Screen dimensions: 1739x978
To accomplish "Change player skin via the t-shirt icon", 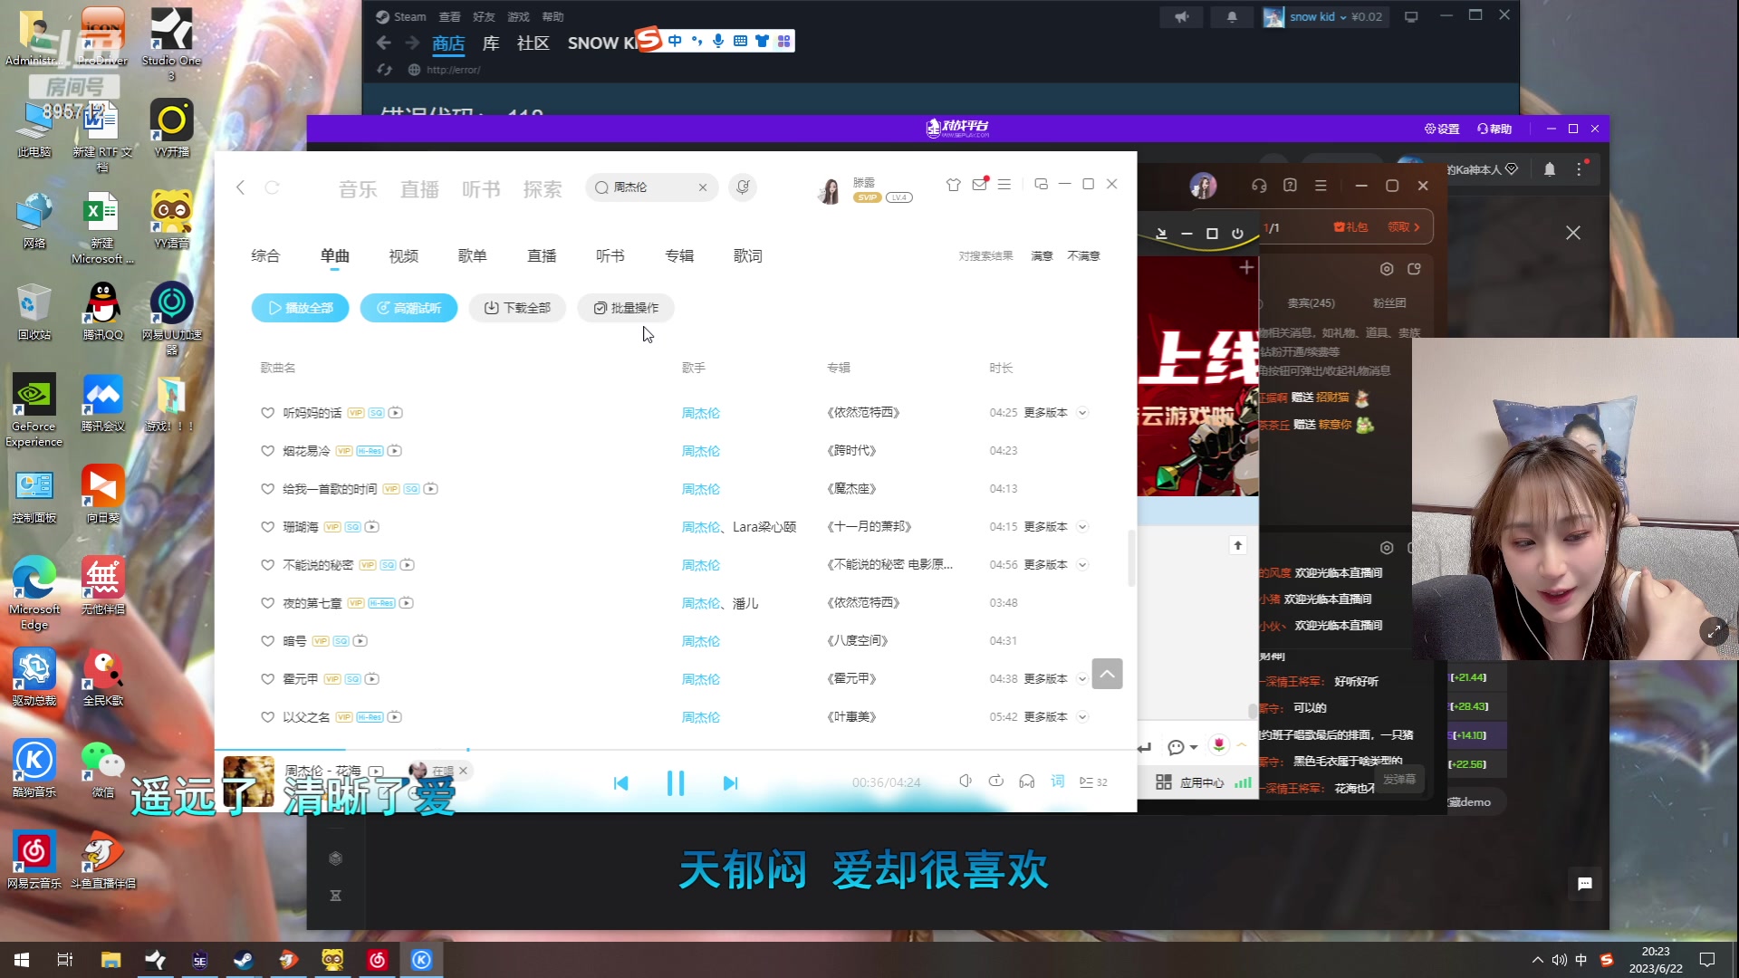I will pos(953,184).
